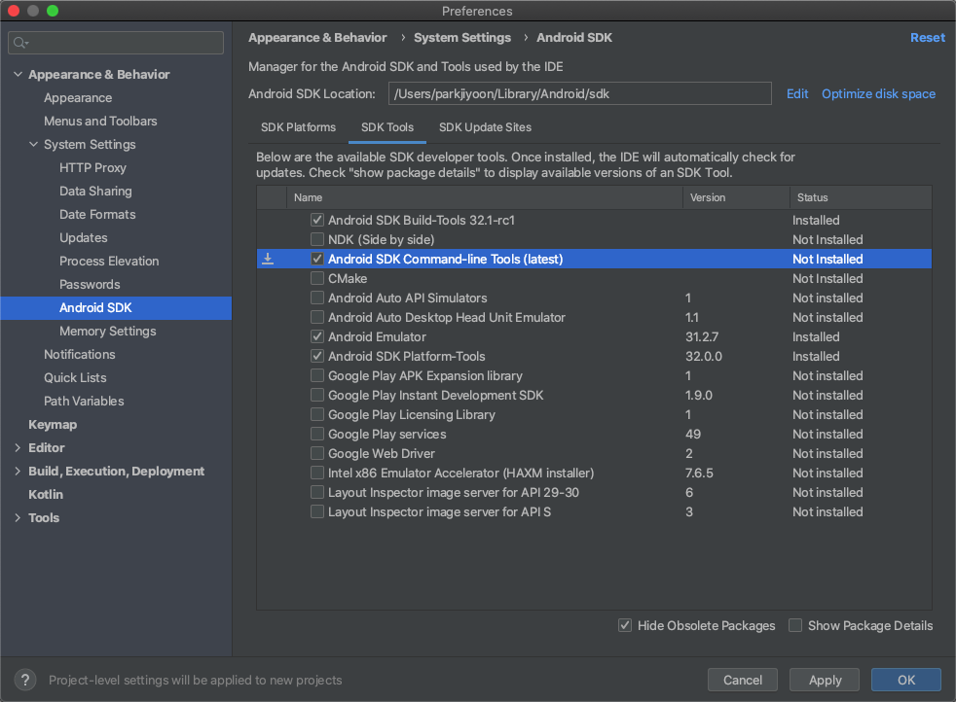Focus the settings search field
Screen dimensions: 956x702
116,43
